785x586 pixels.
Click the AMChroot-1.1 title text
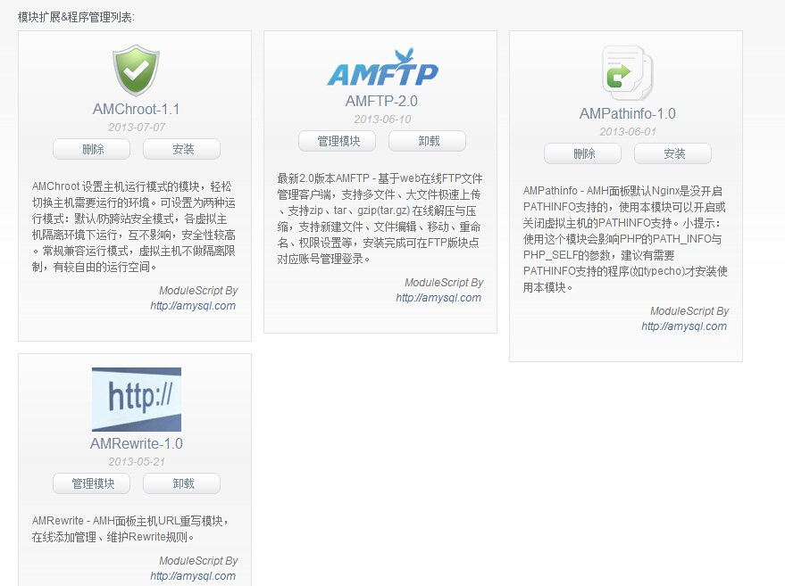[x=136, y=110]
